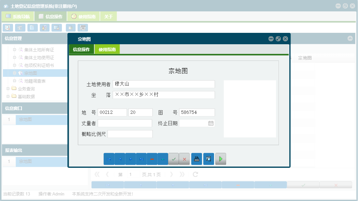Select 宗地图 entry in 信息窗口 list

pos(26,119)
